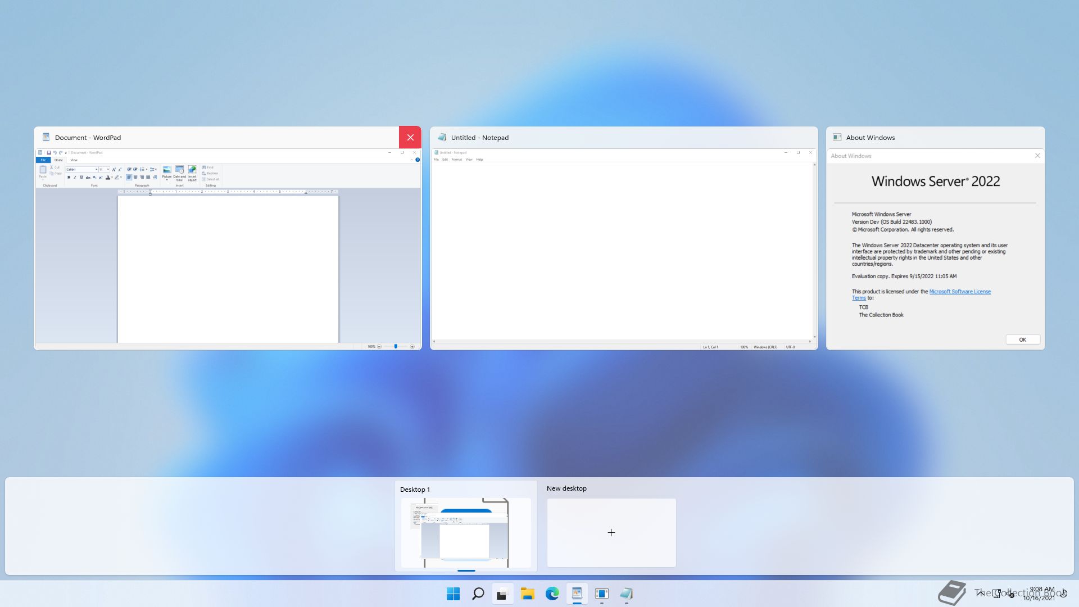The image size is (1079, 607).
Task: Toggle Underline in WordPad preview
Action: pos(81,177)
